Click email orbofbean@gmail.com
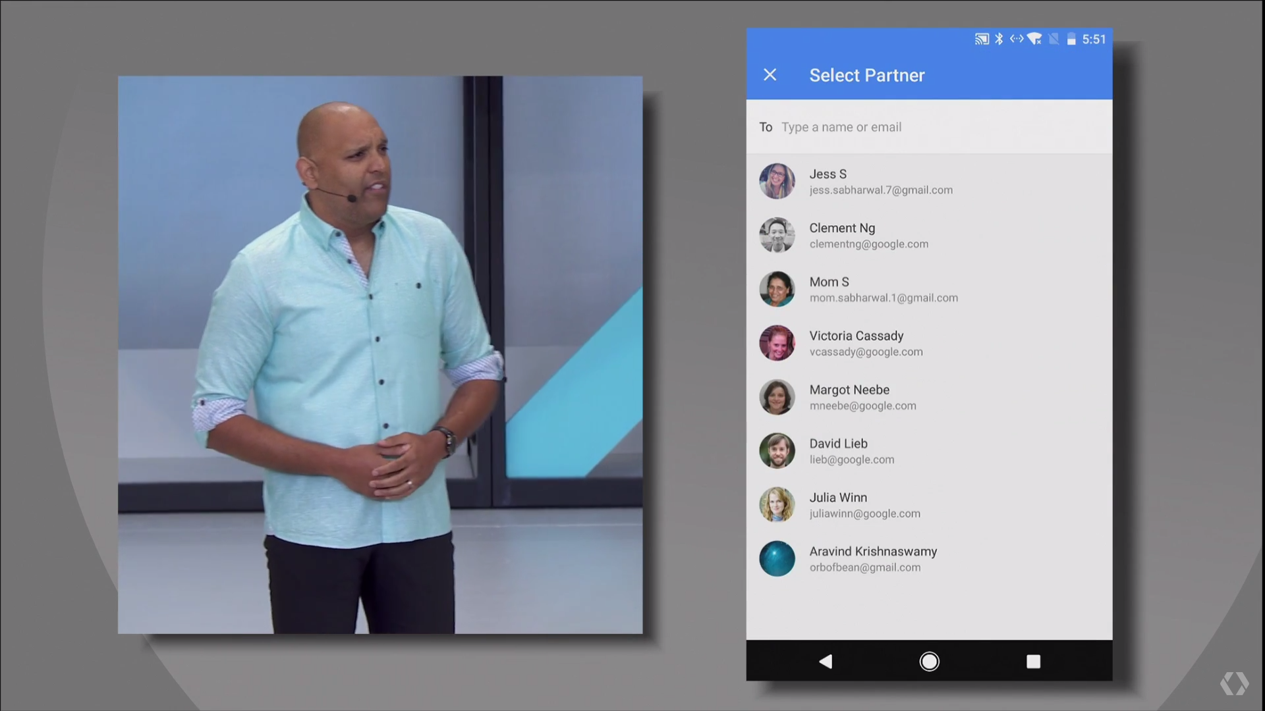The height and width of the screenshot is (711, 1265). [x=864, y=567]
